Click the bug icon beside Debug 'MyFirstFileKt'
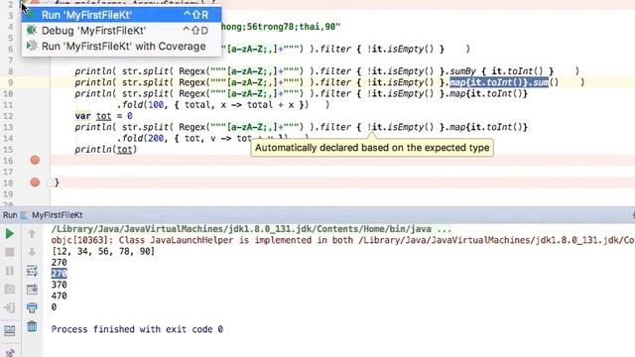This screenshot has width=635, height=357. tap(32, 31)
